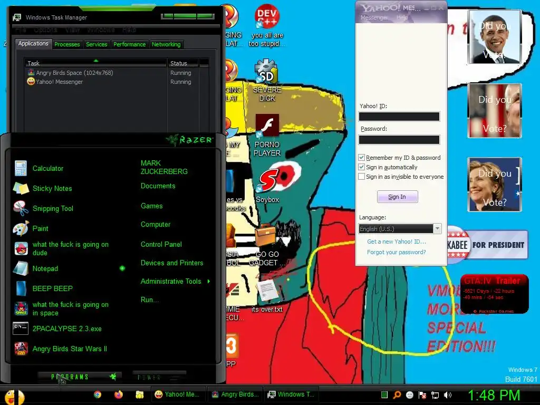Open Control Panel from the Start menu

click(x=161, y=244)
